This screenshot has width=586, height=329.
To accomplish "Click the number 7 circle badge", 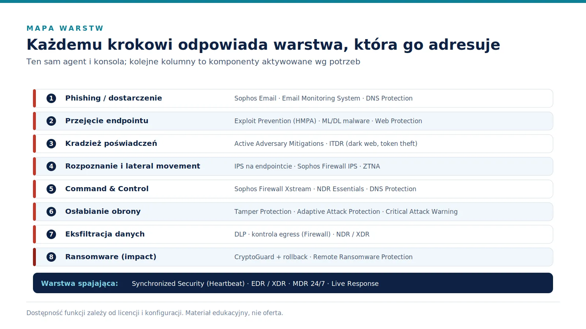I will tap(51, 234).
